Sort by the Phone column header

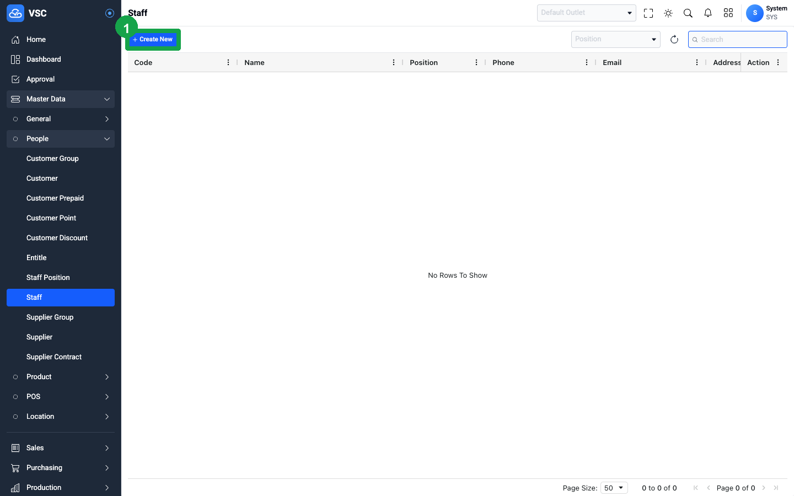coord(503,62)
